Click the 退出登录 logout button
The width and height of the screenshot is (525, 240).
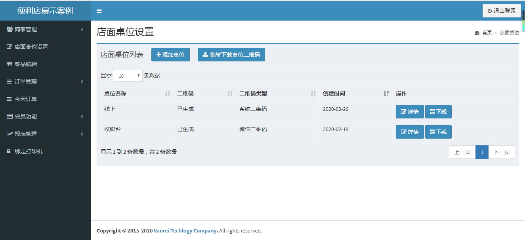point(502,11)
